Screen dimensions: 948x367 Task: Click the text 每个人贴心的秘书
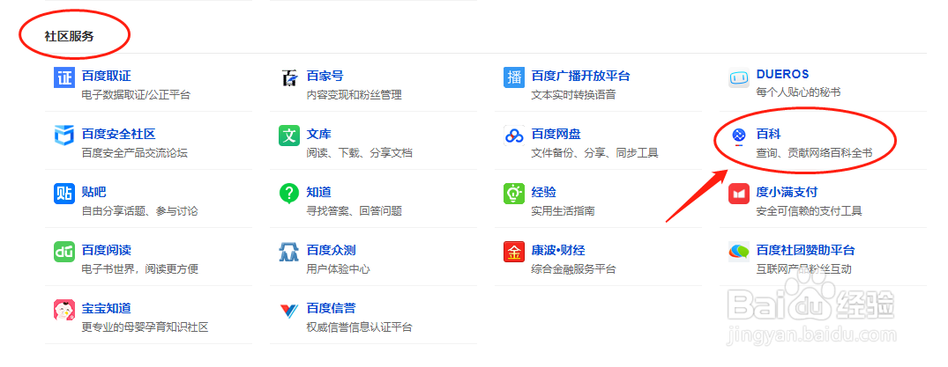pyautogui.click(x=798, y=92)
